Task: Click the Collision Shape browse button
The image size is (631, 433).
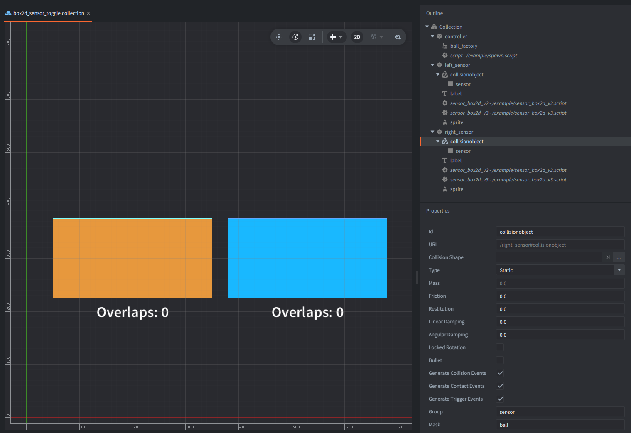Action: [619, 257]
